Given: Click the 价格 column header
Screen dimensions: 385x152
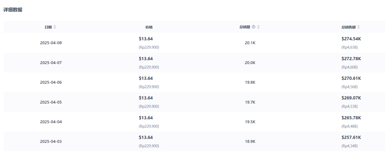Looking at the screenshot, I should click(x=149, y=27).
